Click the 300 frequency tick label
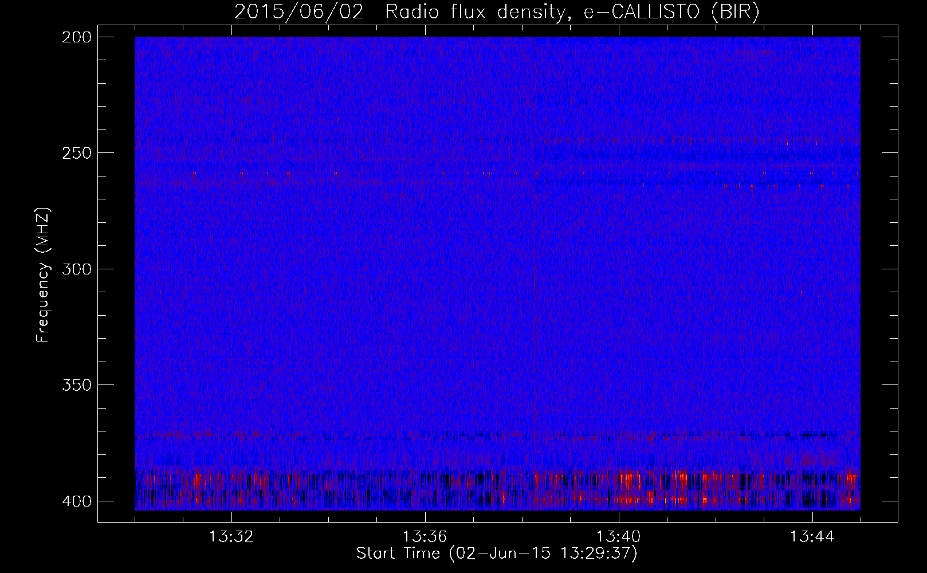The height and width of the screenshot is (573, 927). pos(76,269)
